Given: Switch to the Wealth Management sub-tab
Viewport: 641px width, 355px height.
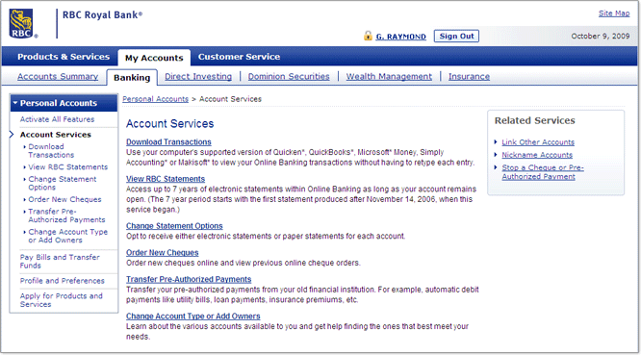Looking at the screenshot, I should click(389, 76).
